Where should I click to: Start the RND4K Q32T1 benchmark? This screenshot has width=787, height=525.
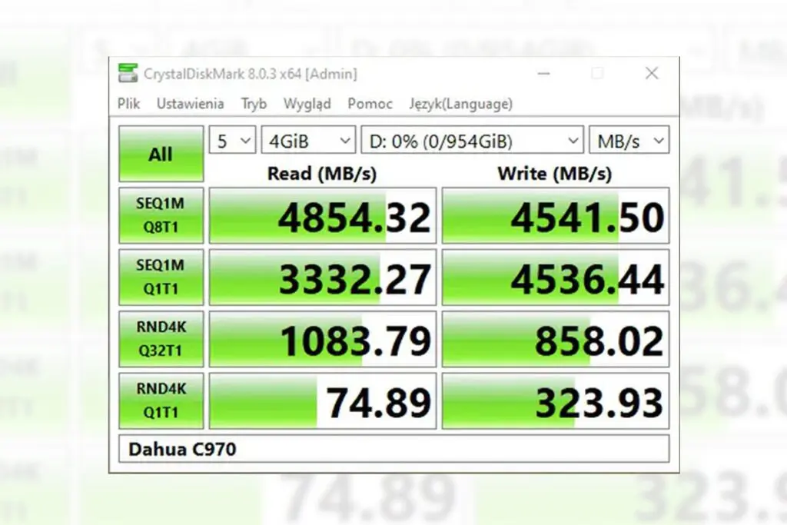161,338
